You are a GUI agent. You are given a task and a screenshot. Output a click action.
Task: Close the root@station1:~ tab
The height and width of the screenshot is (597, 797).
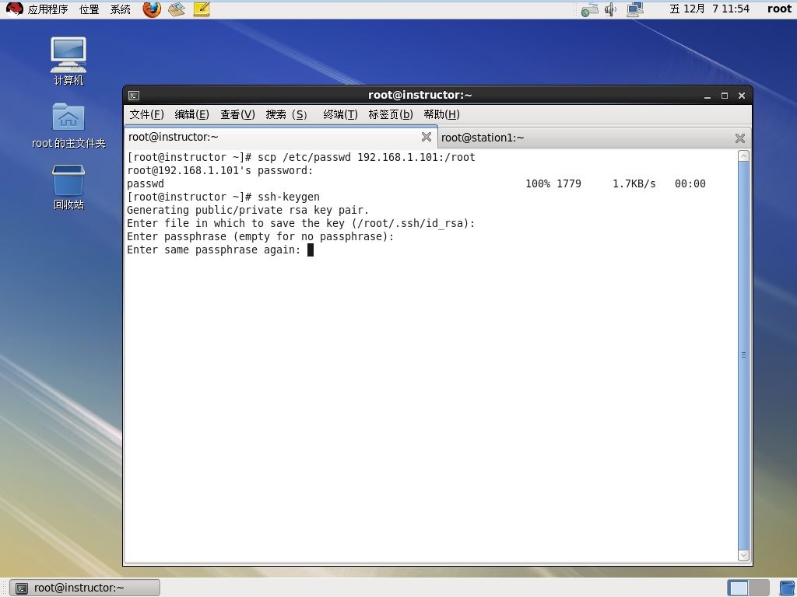click(x=740, y=138)
